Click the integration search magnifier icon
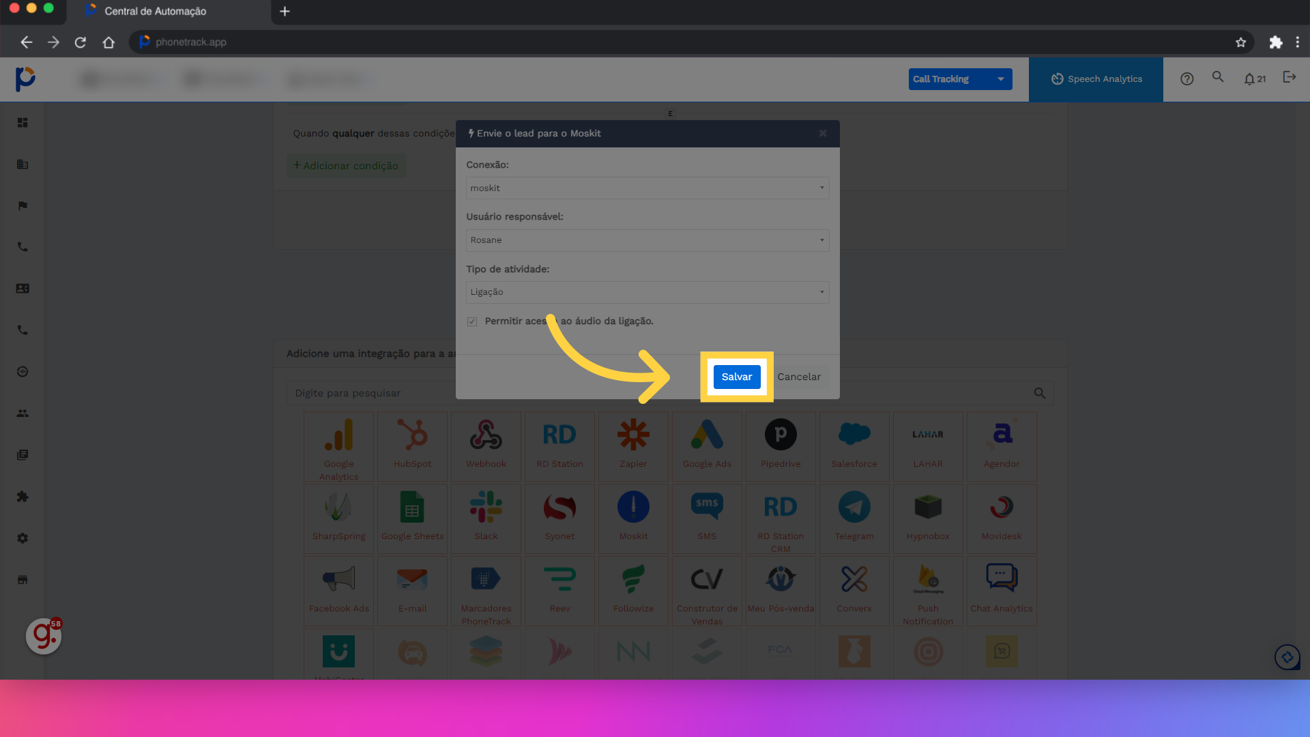The height and width of the screenshot is (737, 1310). coord(1040,393)
